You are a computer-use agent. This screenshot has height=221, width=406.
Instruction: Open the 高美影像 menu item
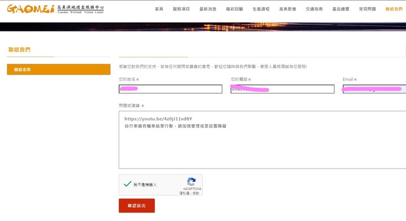288,9
